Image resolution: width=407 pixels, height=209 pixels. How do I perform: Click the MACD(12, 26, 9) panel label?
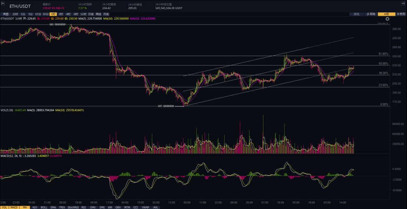[x=11, y=156]
